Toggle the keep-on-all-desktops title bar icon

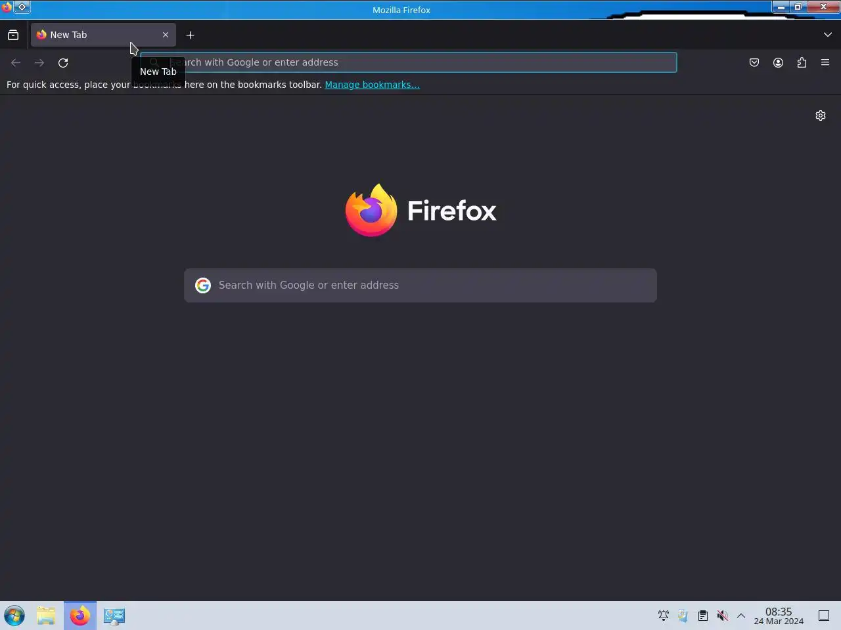pyautogui.click(x=22, y=7)
